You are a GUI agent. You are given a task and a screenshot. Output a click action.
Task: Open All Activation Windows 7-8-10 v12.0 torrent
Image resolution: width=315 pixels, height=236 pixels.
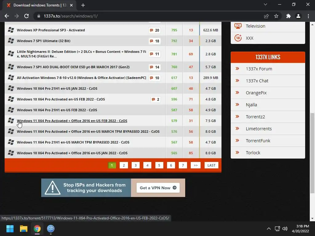coord(81,78)
